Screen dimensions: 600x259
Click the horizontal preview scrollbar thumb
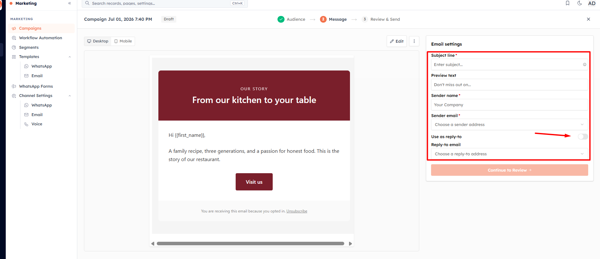click(x=250, y=244)
